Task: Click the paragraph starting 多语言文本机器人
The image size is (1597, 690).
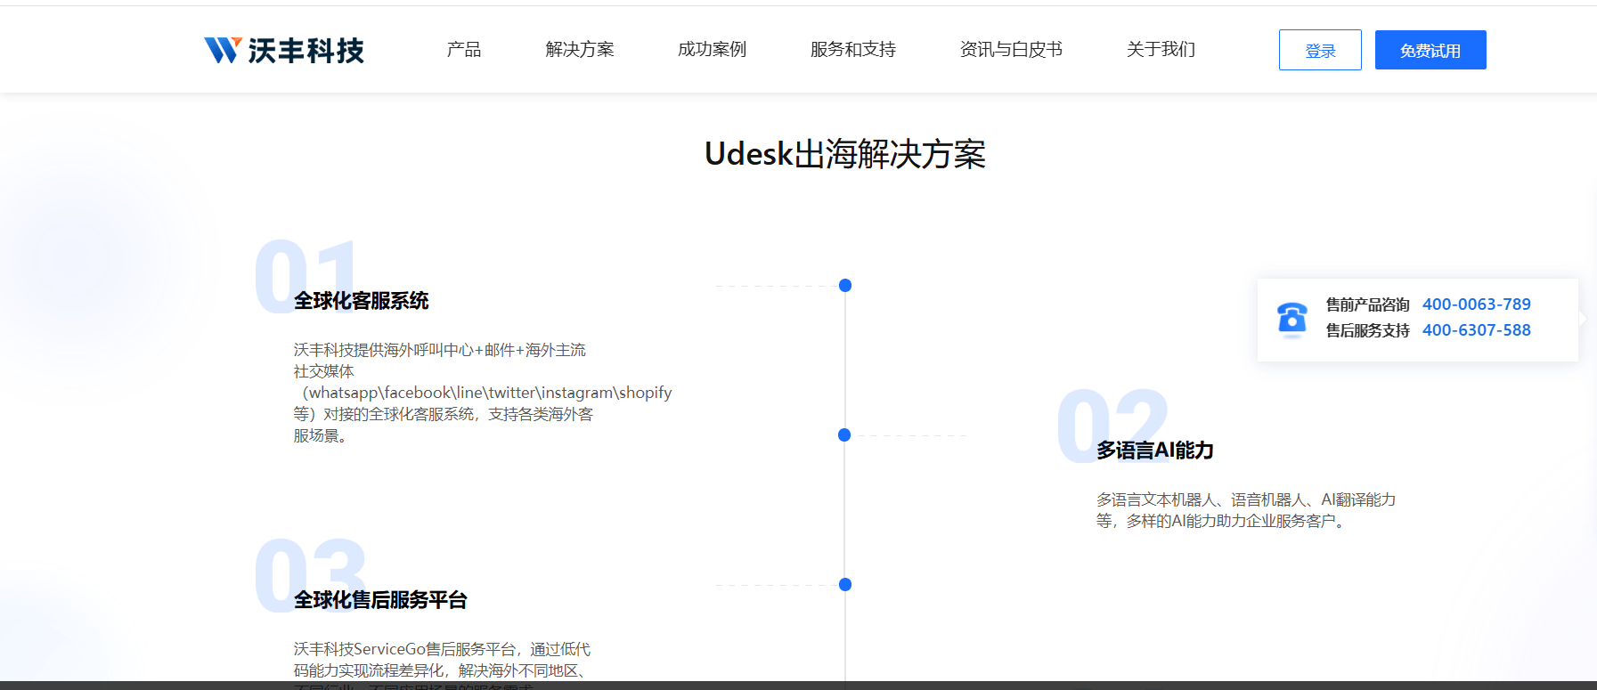Action: pos(1246,510)
